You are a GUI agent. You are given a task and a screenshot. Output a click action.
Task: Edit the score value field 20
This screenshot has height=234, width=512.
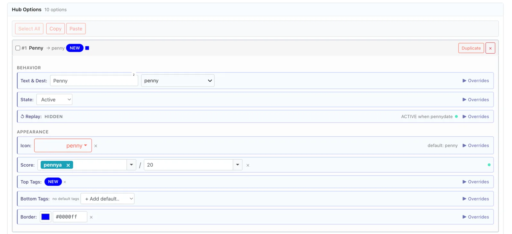pos(188,165)
